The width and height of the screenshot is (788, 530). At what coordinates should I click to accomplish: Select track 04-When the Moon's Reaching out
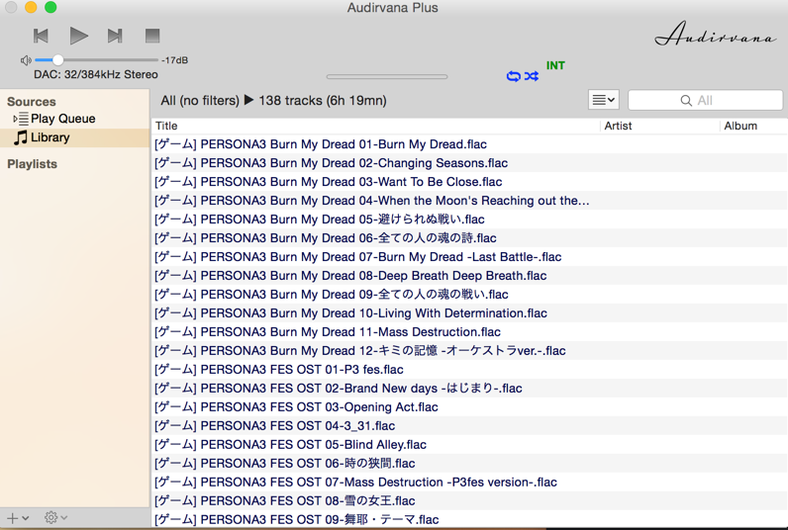[469, 201]
